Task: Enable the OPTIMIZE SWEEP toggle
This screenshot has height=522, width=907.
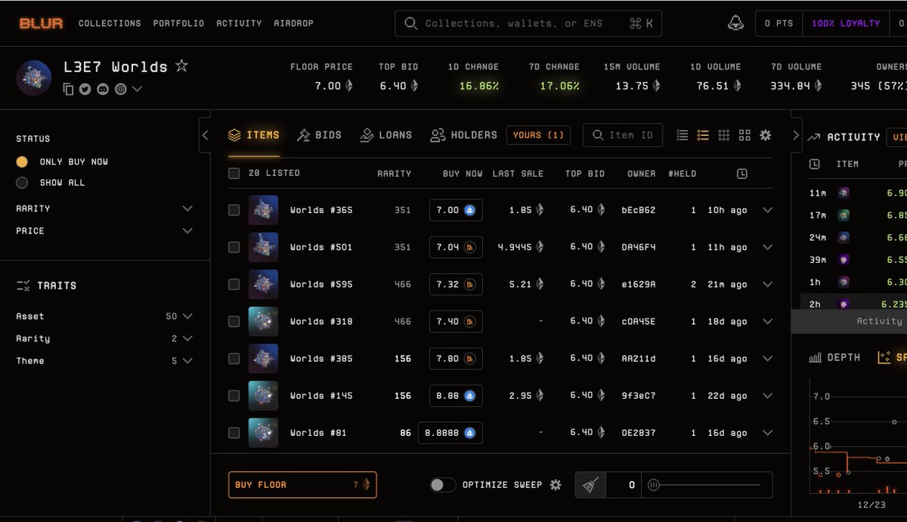Action: (443, 485)
